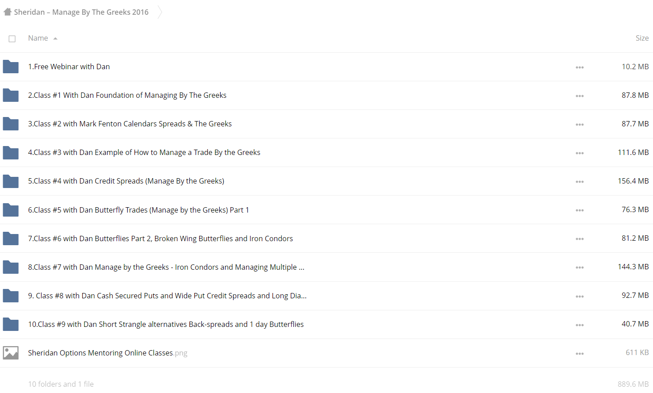Screen dimensions: 653x393
Task: Click the 10 folders and 1 file summary
Action: [x=61, y=384]
